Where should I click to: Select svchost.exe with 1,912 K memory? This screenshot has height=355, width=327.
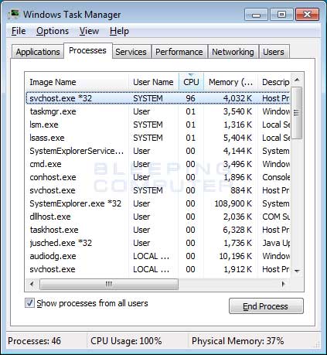pos(158,269)
